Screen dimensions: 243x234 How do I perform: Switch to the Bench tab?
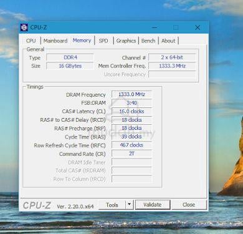point(148,41)
